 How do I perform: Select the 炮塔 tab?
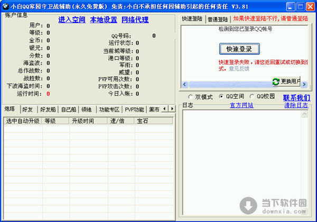point(10,109)
